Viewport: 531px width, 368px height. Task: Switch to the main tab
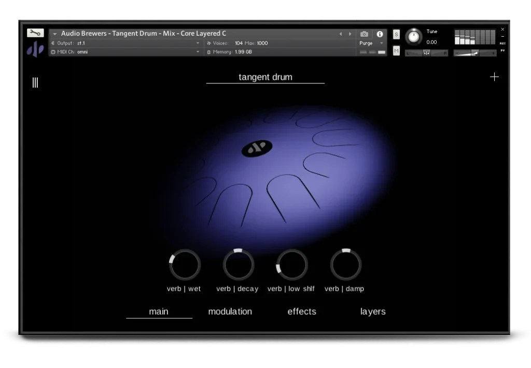coord(159,312)
